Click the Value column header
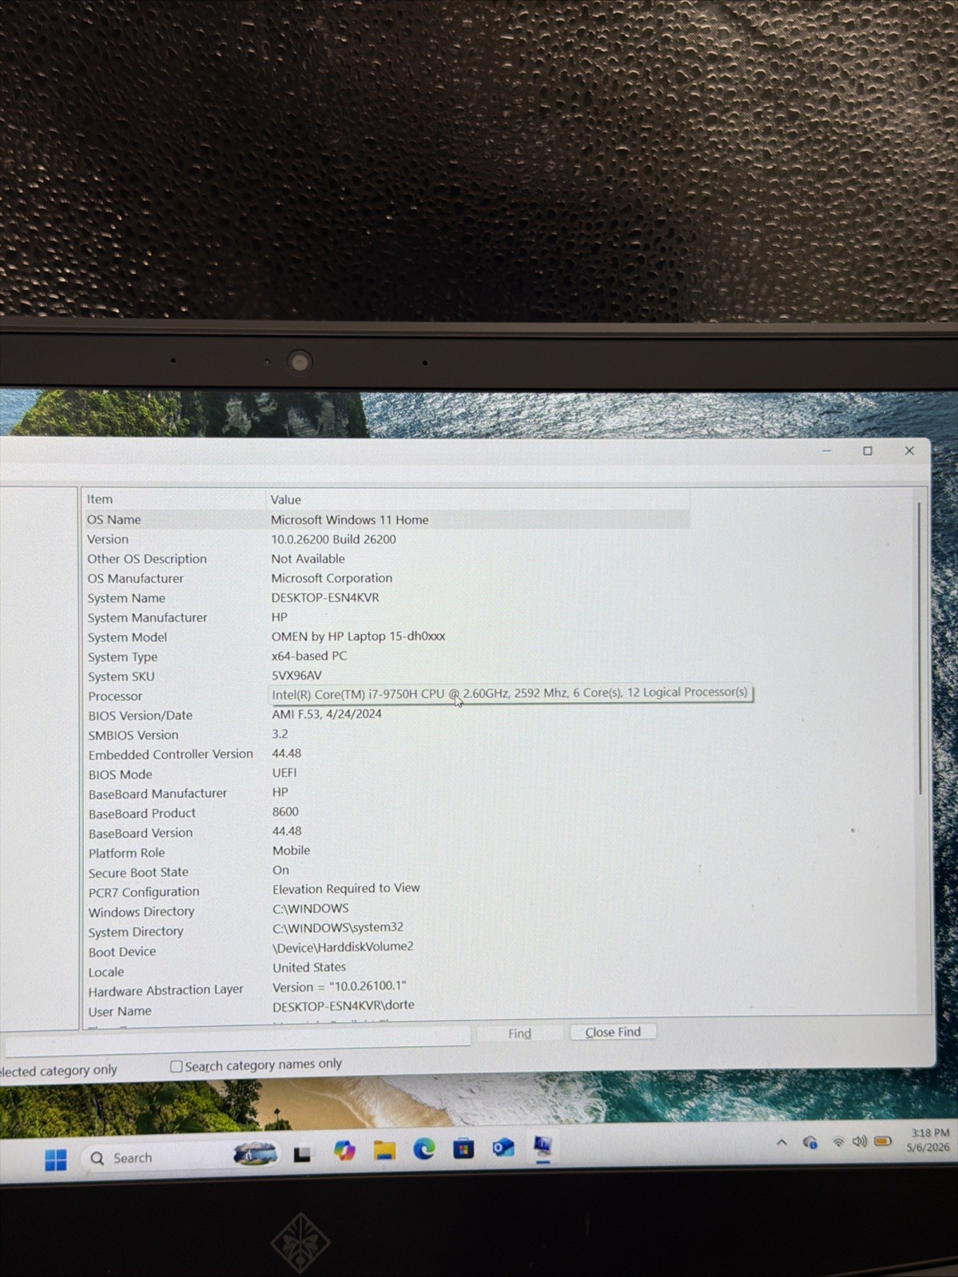Image resolution: width=958 pixels, height=1277 pixels. (x=478, y=499)
